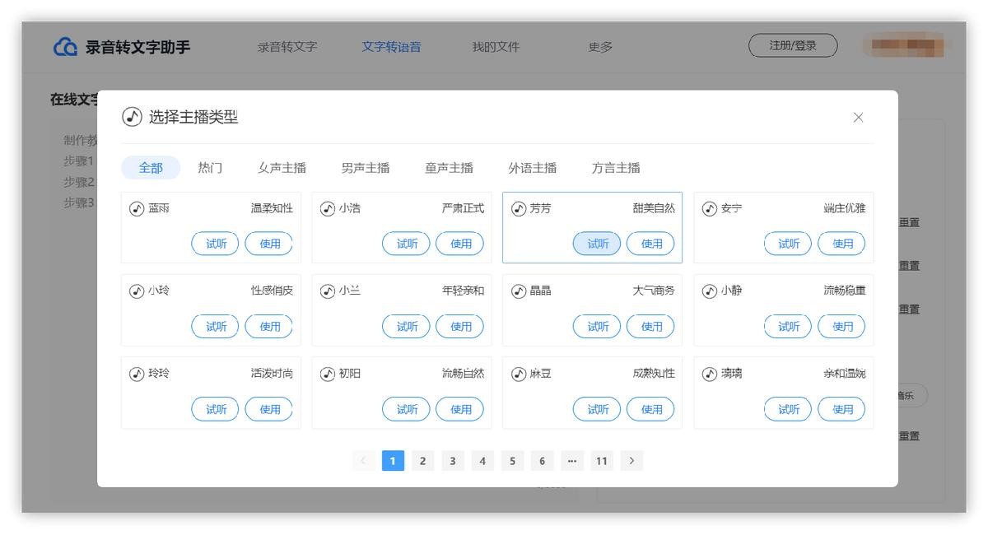988x535 pixels.
Task: Click the cloud logo of 录音转文字助手
Action: click(x=65, y=47)
